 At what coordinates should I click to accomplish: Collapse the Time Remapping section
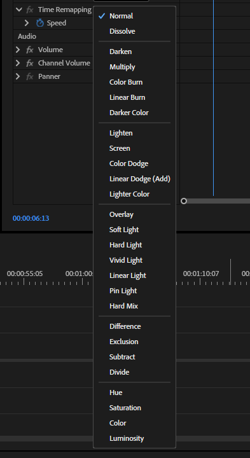19,10
